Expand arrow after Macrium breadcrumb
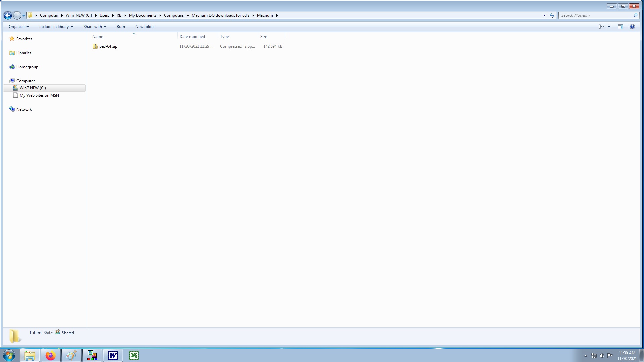 click(x=277, y=15)
